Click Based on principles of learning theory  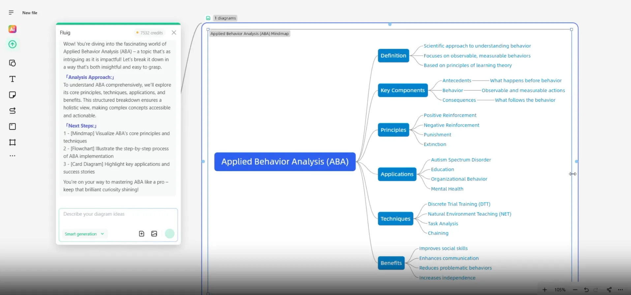467,66
